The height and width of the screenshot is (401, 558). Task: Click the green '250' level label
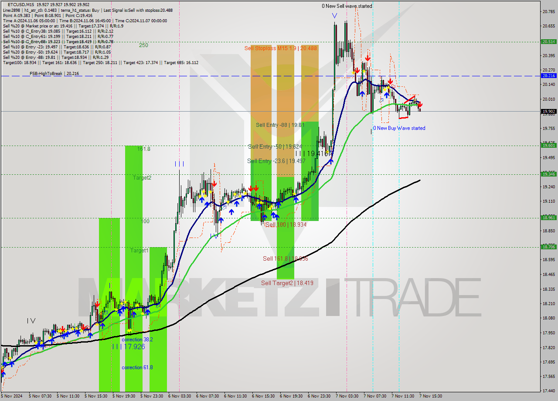click(x=143, y=45)
